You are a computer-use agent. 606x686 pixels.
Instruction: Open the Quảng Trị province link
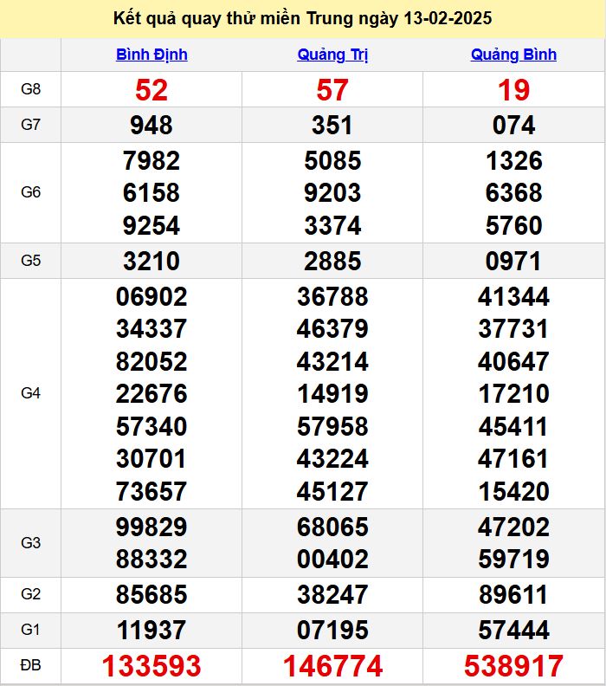tap(332, 55)
